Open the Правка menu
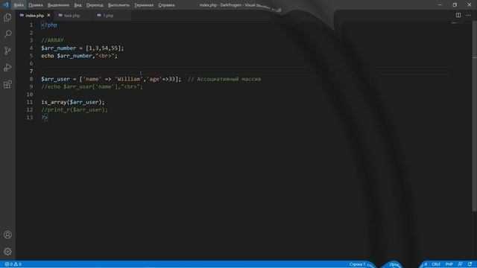 36,5
